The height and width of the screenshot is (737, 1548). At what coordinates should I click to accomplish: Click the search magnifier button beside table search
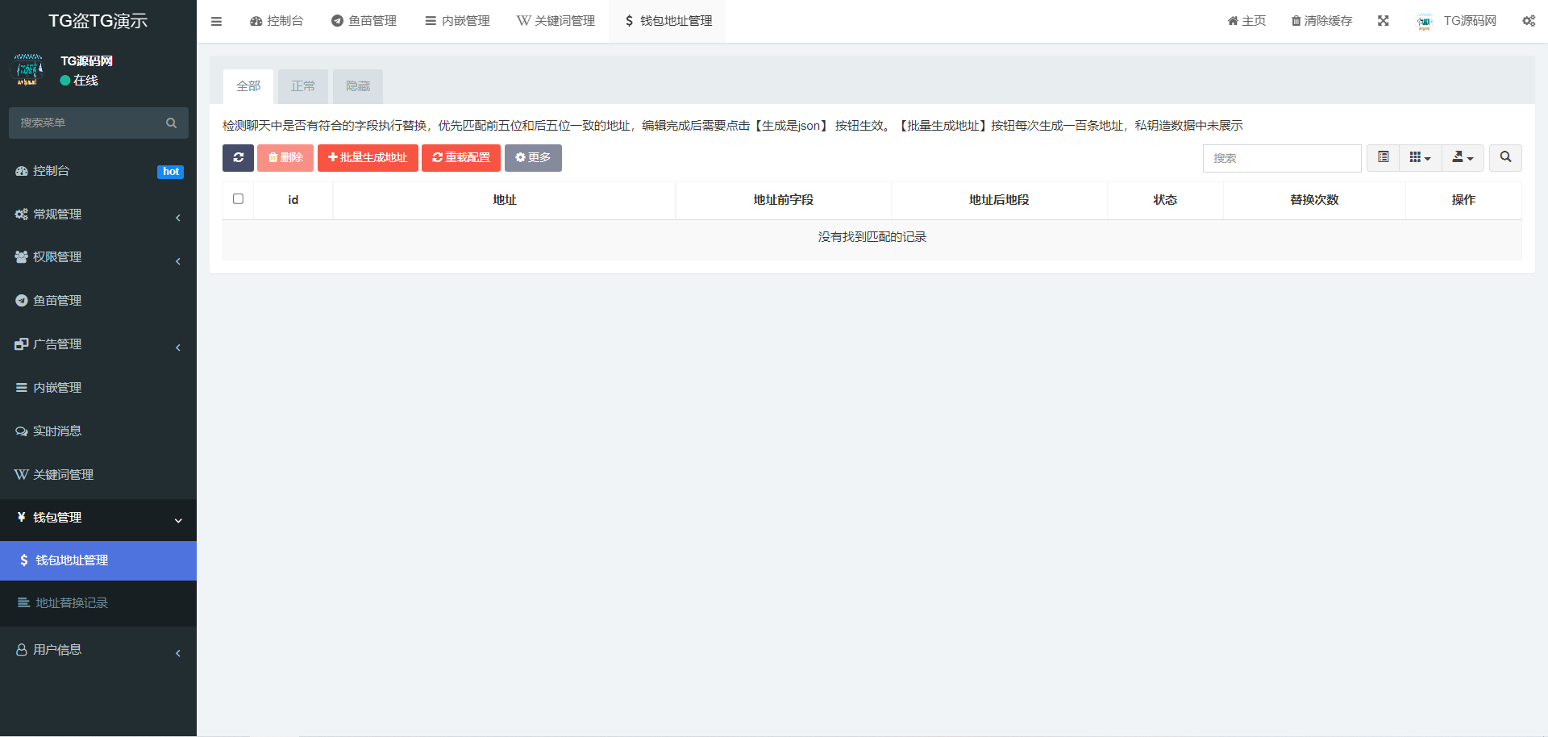click(x=1505, y=158)
